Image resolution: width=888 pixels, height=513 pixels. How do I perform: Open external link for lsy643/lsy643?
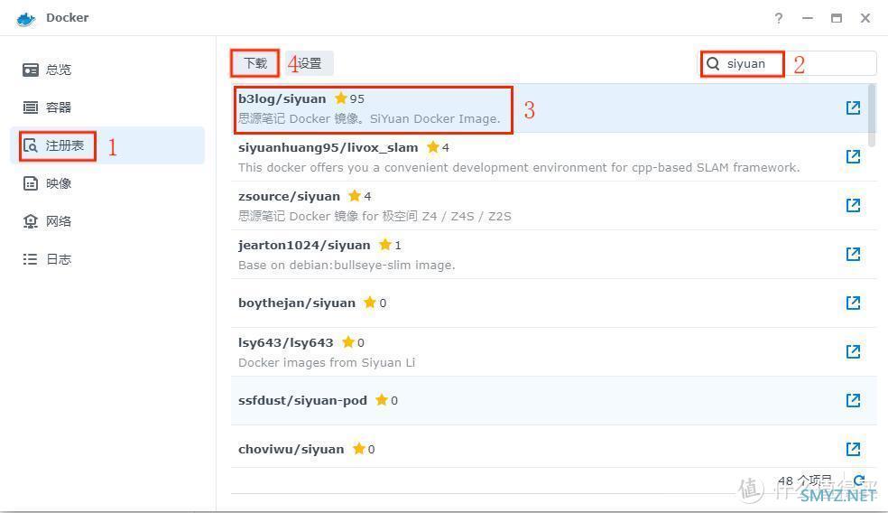[x=853, y=351]
